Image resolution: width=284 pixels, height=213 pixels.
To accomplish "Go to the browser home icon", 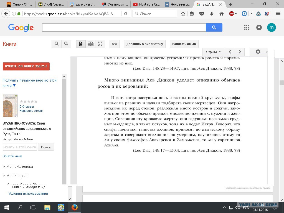I will (222, 14).
